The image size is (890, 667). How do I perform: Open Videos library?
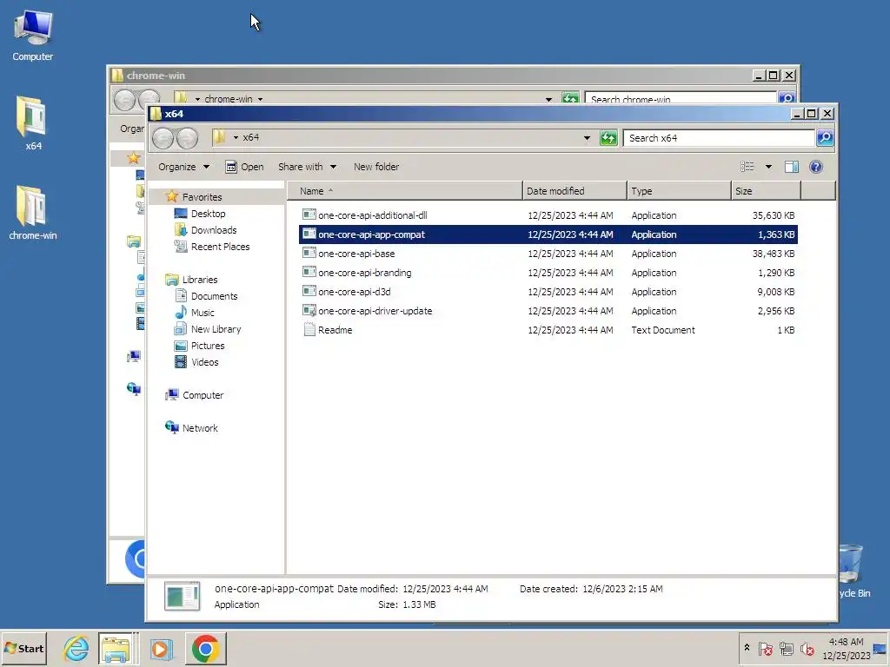[x=204, y=361]
